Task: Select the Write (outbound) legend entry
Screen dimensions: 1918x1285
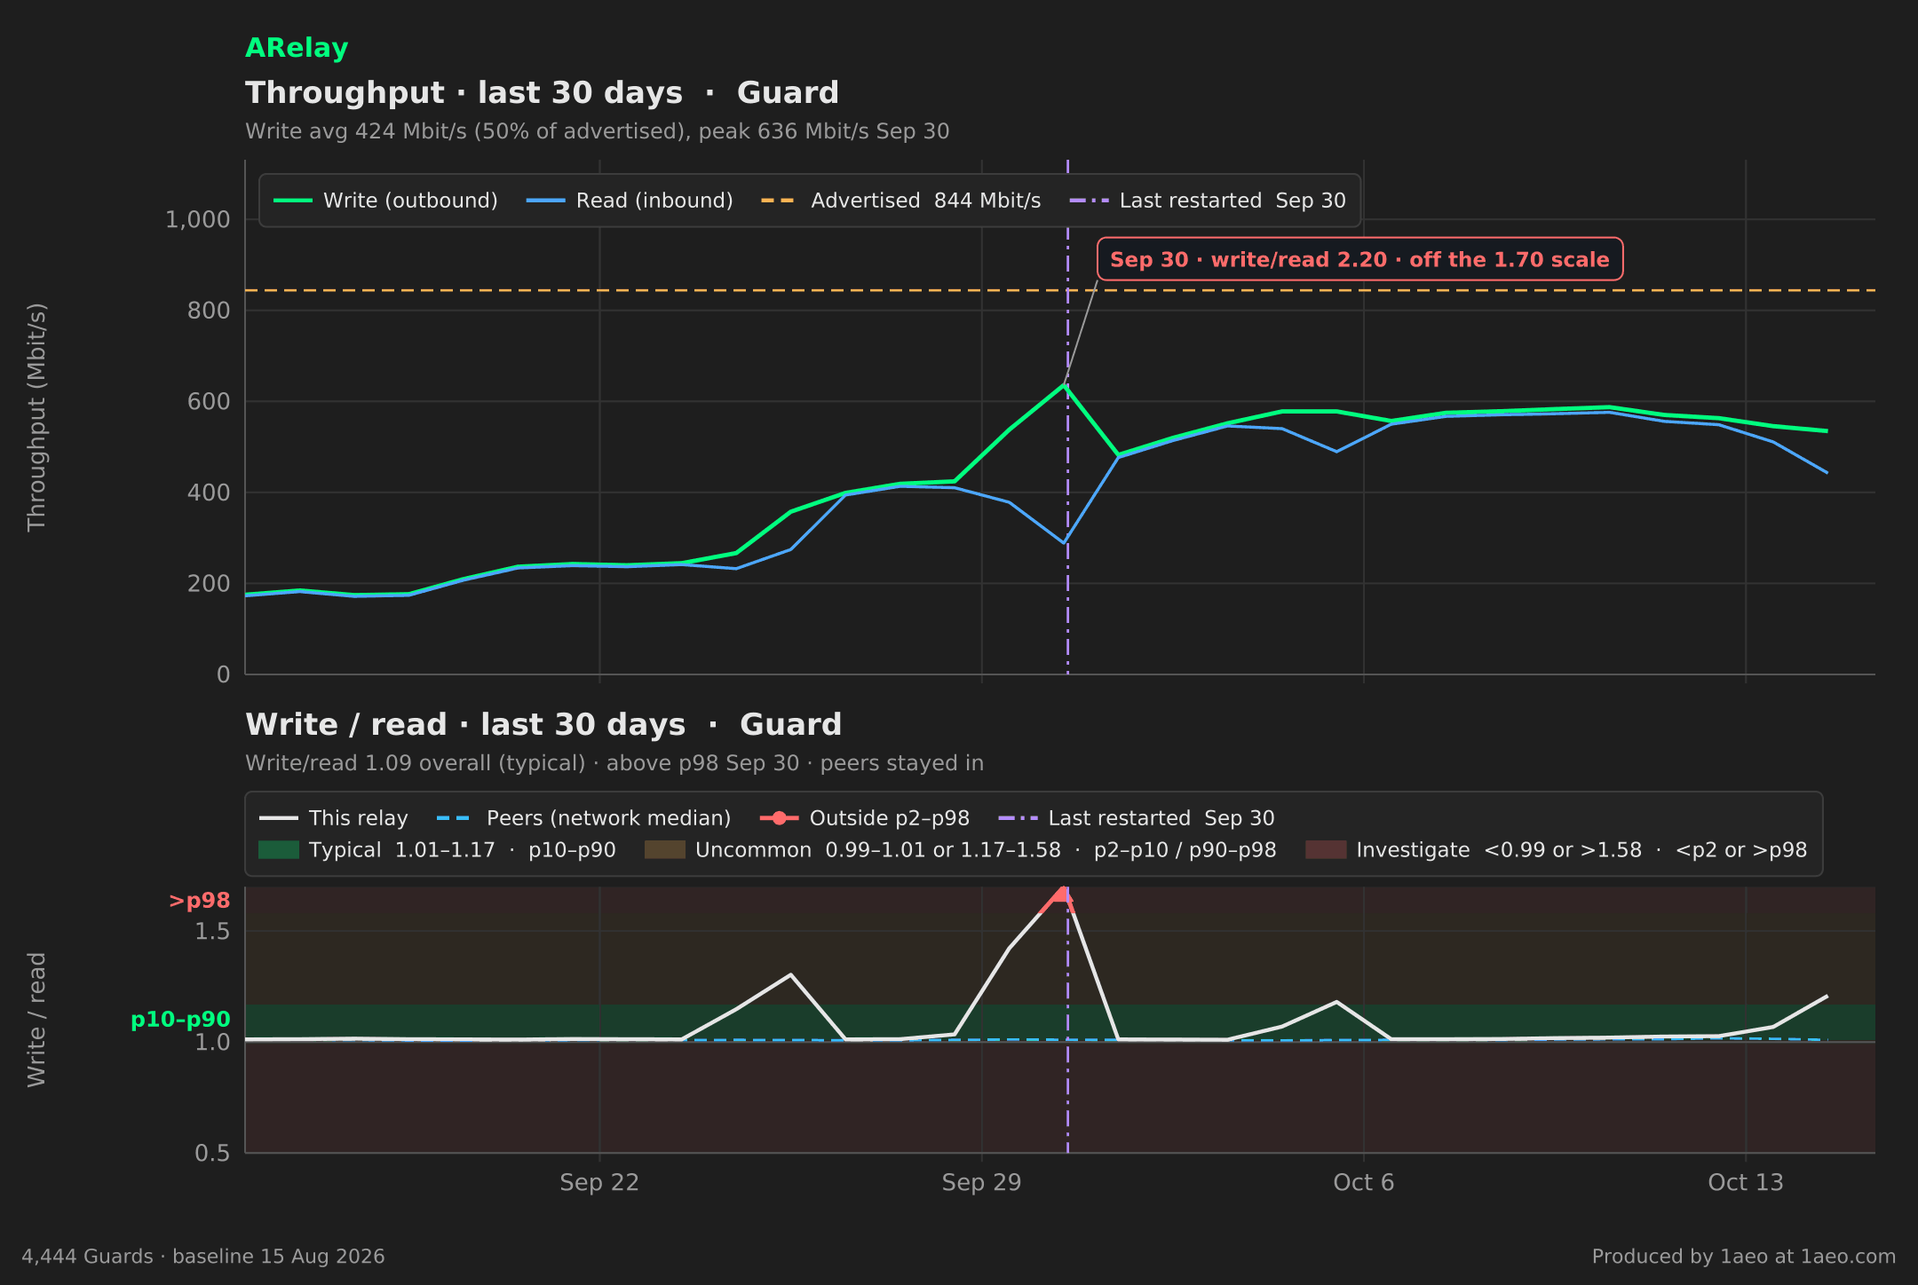Action: tap(385, 201)
